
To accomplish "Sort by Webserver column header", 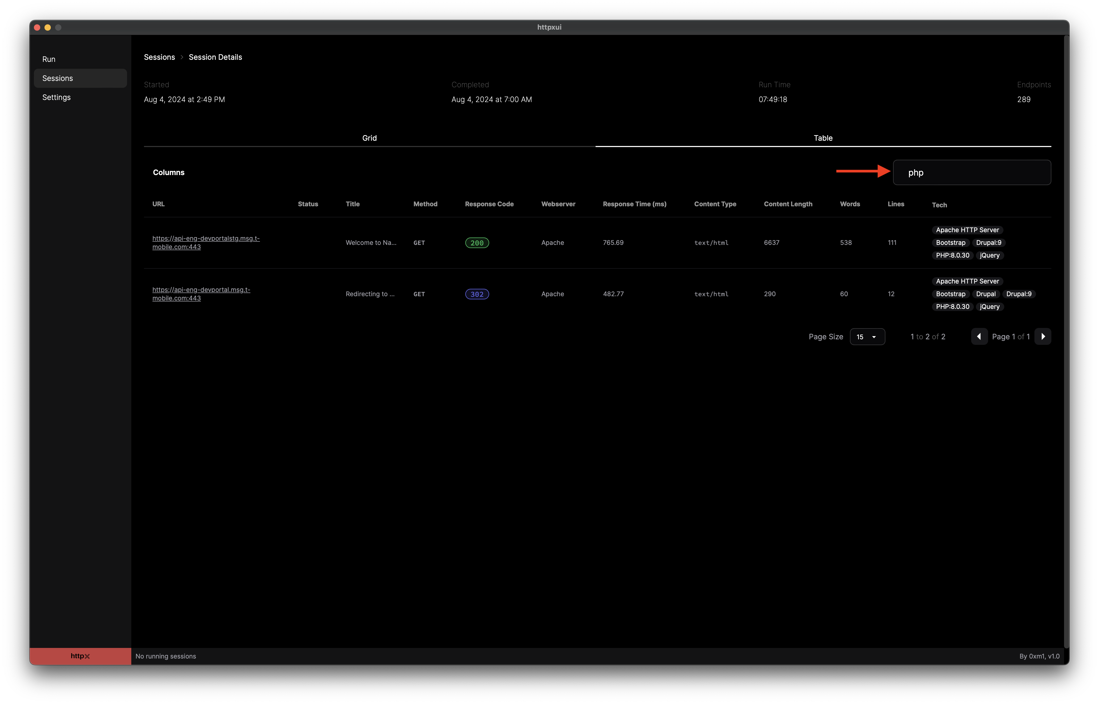I will tap(558, 204).
